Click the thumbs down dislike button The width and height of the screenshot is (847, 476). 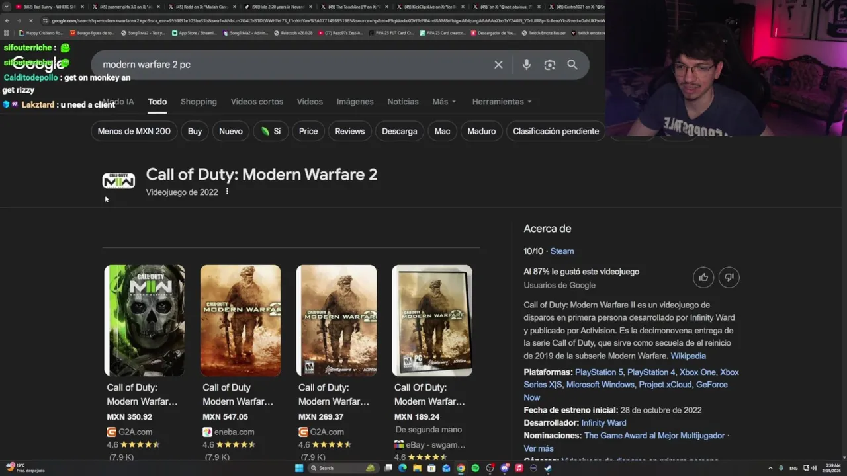click(729, 277)
